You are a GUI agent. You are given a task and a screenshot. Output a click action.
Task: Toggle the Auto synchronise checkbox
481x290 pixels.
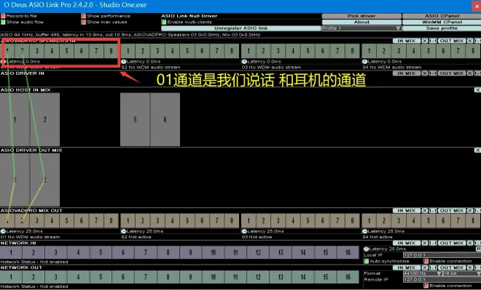coord(366,261)
